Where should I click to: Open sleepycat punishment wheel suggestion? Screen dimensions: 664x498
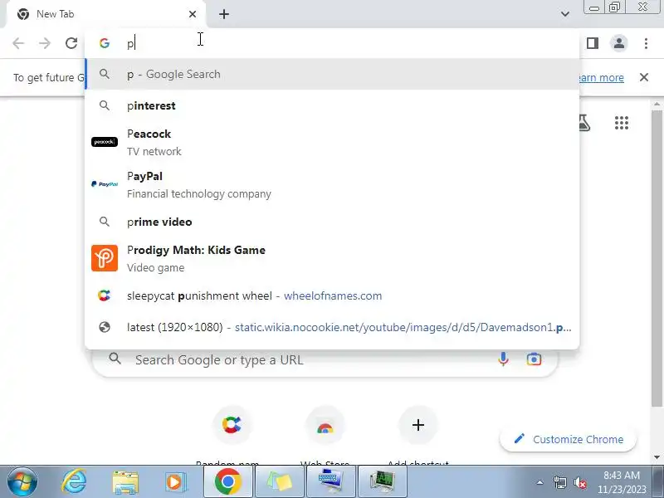(x=332, y=295)
